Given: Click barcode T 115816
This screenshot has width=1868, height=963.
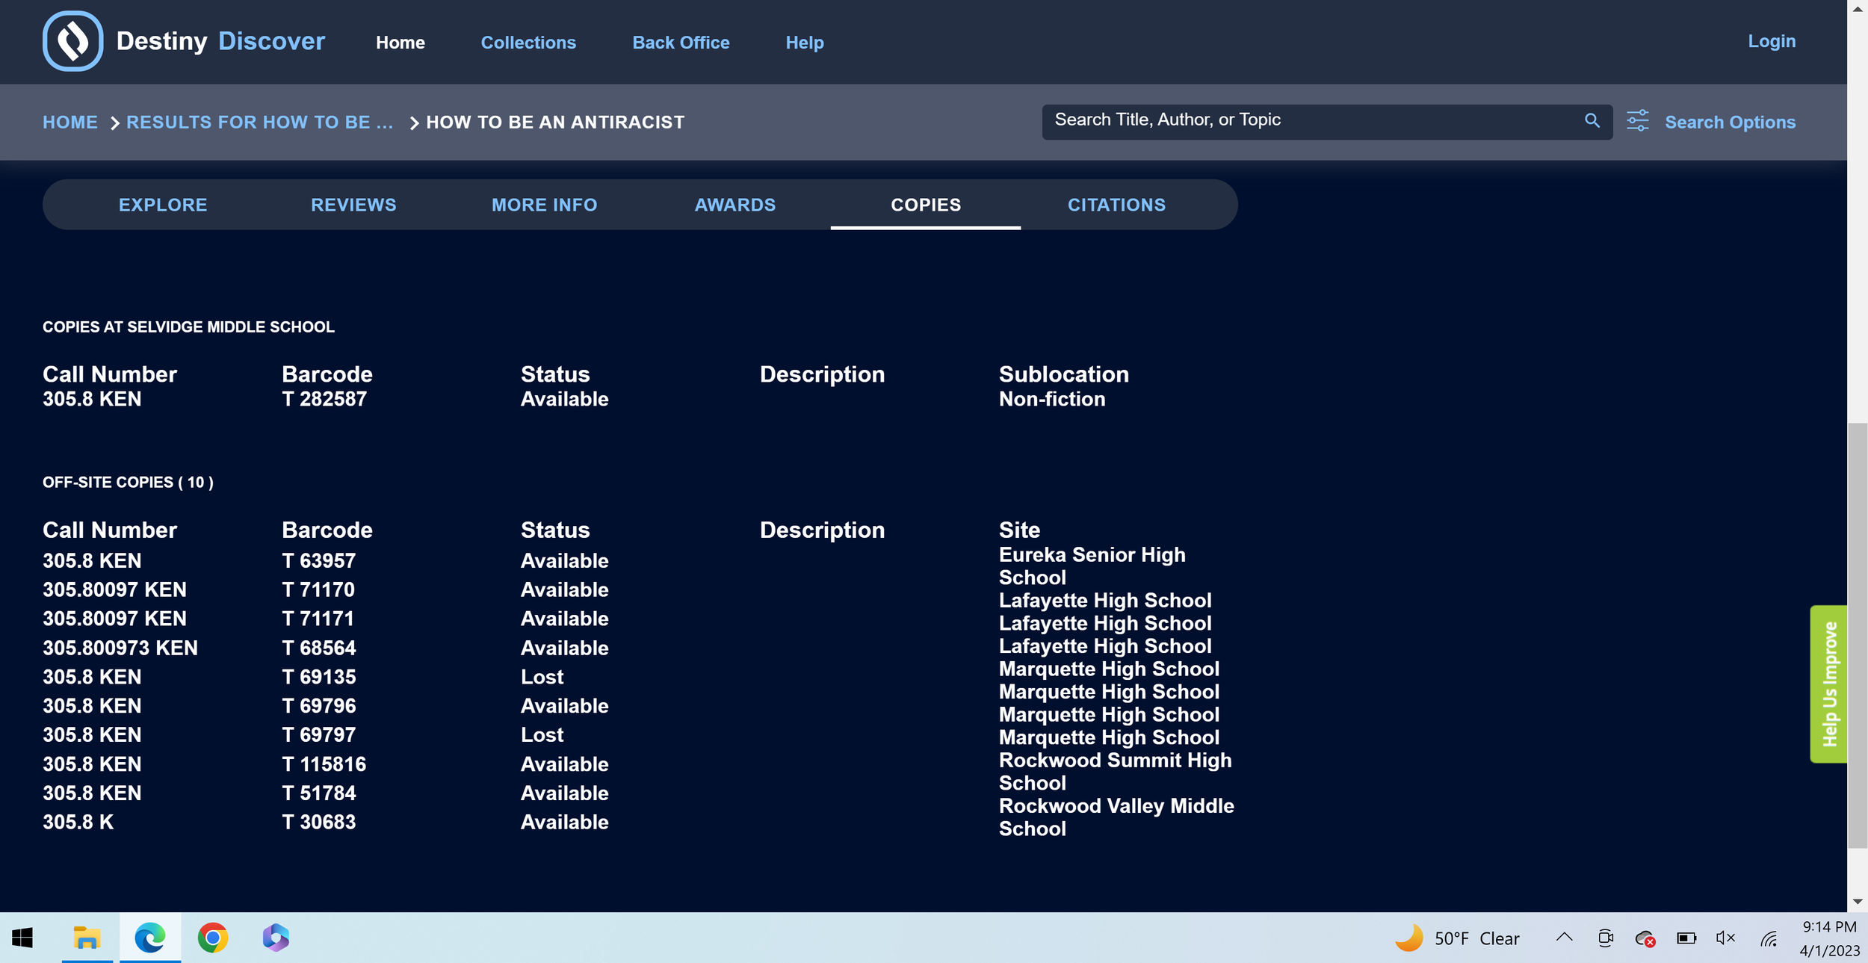Looking at the screenshot, I should click(x=324, y=764).
